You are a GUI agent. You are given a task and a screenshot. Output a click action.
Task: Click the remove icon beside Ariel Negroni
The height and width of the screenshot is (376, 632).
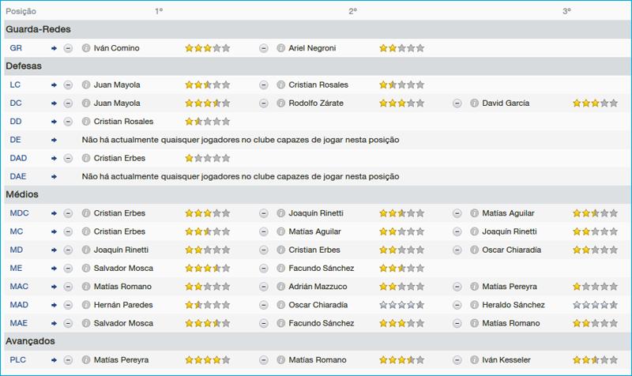pos(264,48)
